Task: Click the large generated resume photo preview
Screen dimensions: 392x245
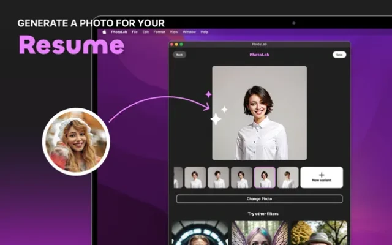Action: tap(259, 113)
